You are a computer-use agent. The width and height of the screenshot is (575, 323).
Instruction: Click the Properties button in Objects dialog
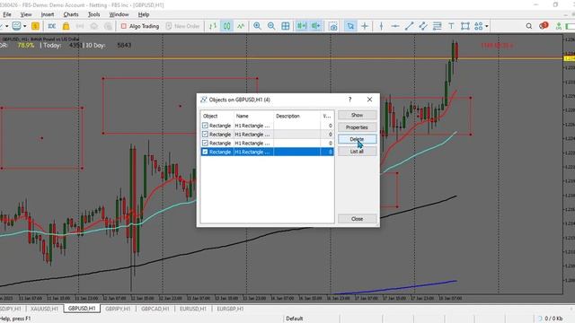357,127
